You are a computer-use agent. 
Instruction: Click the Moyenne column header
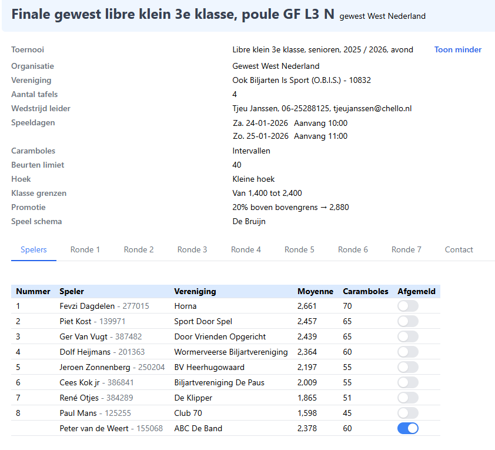(315, 291)
